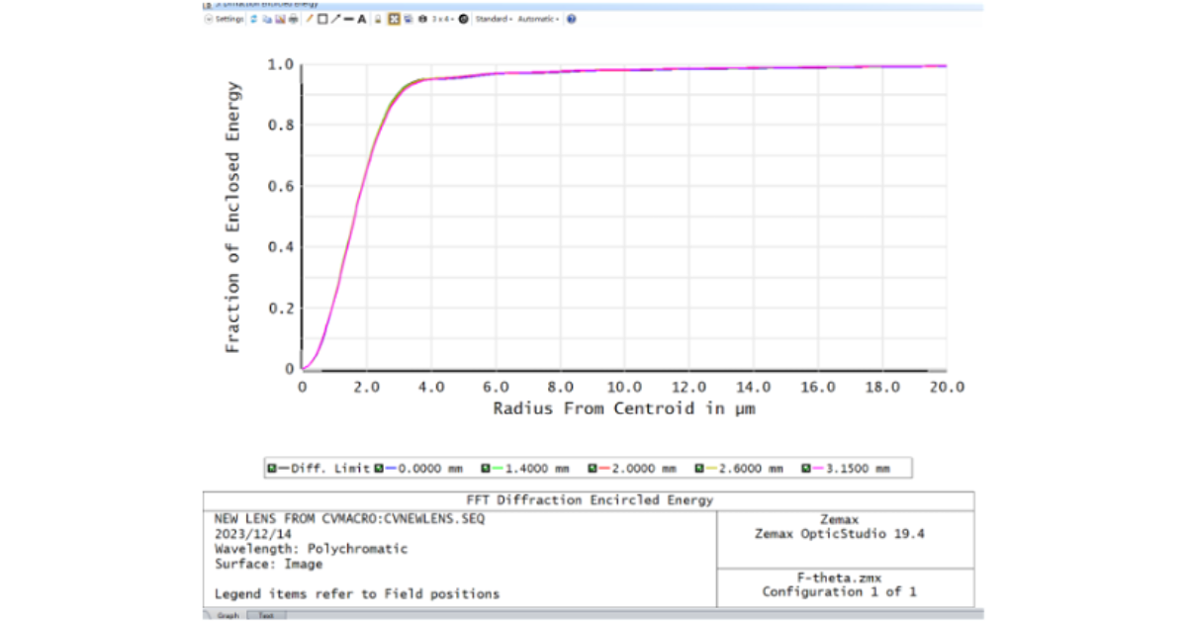Click the highlighted aspect ratio grid icon
The height and width of the screenshot is (621, 1187).
391,17
